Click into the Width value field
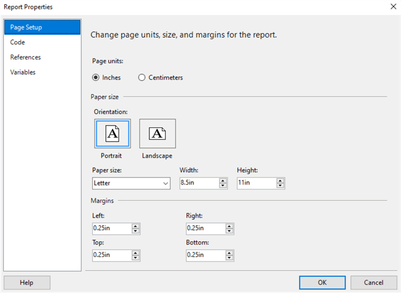Viewport: 401px width, 293px height. 199,183
